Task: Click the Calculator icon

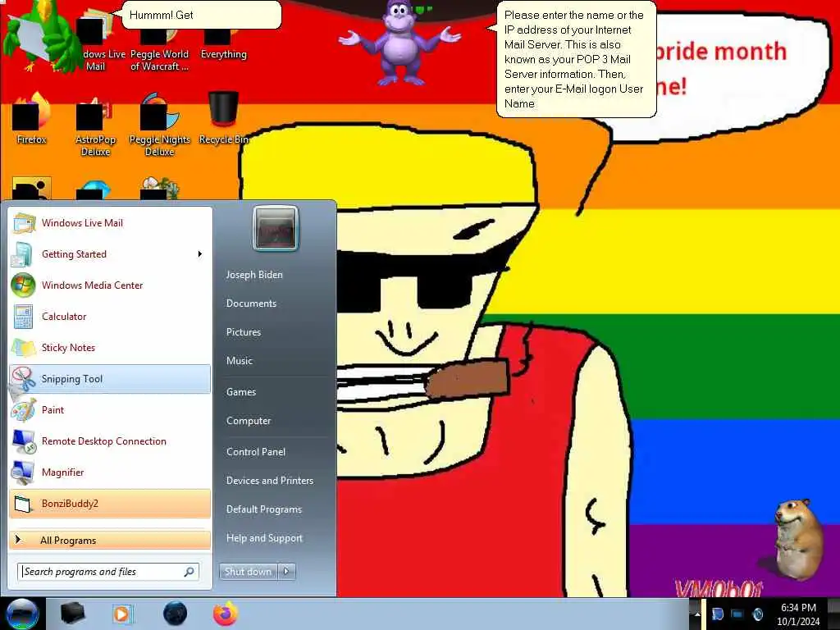Action: tap(24, 316)
